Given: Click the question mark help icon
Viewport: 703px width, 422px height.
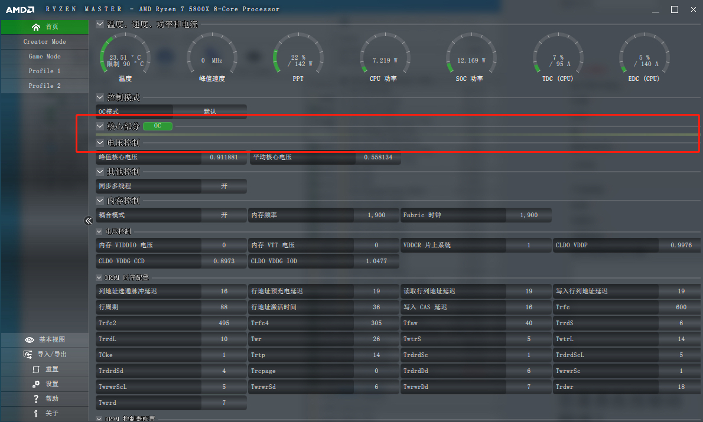Looking at the screenshot, I should pos(36,399).
